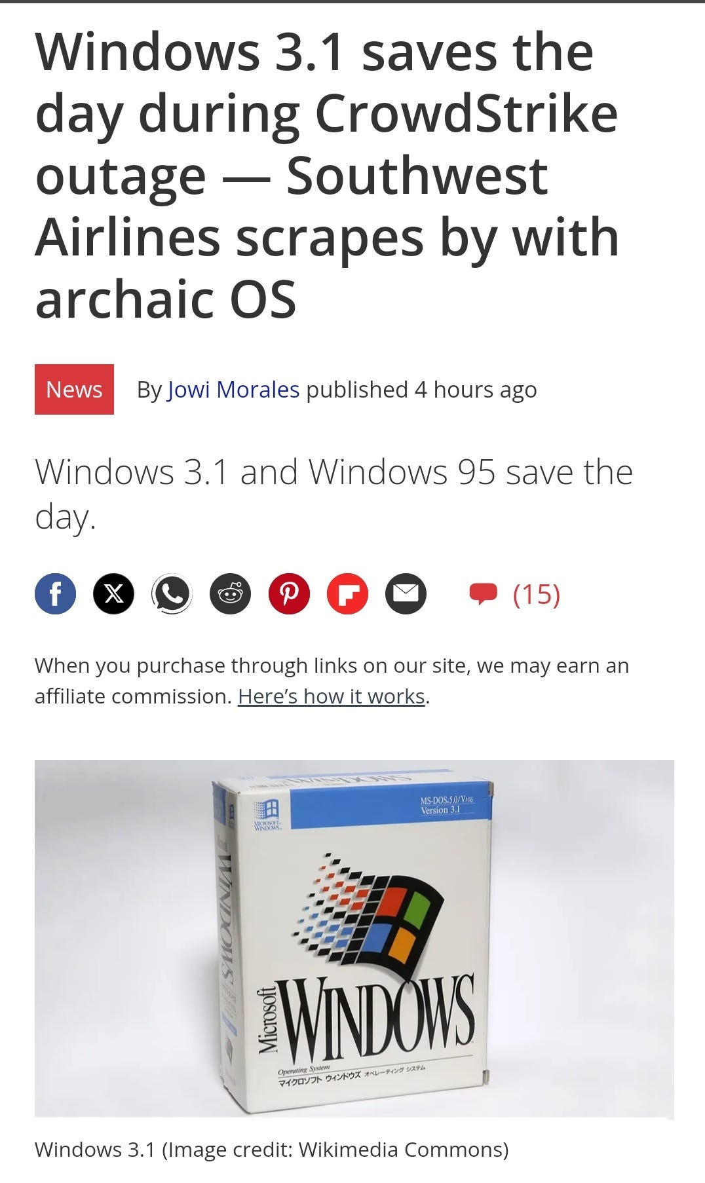Send the article by email icon

tap(406, 593)
